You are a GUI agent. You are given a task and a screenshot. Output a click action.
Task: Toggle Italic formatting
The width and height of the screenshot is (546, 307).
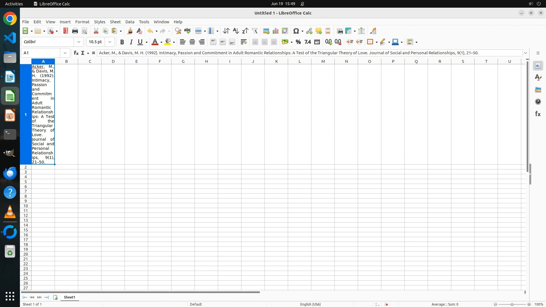[131, 42]
